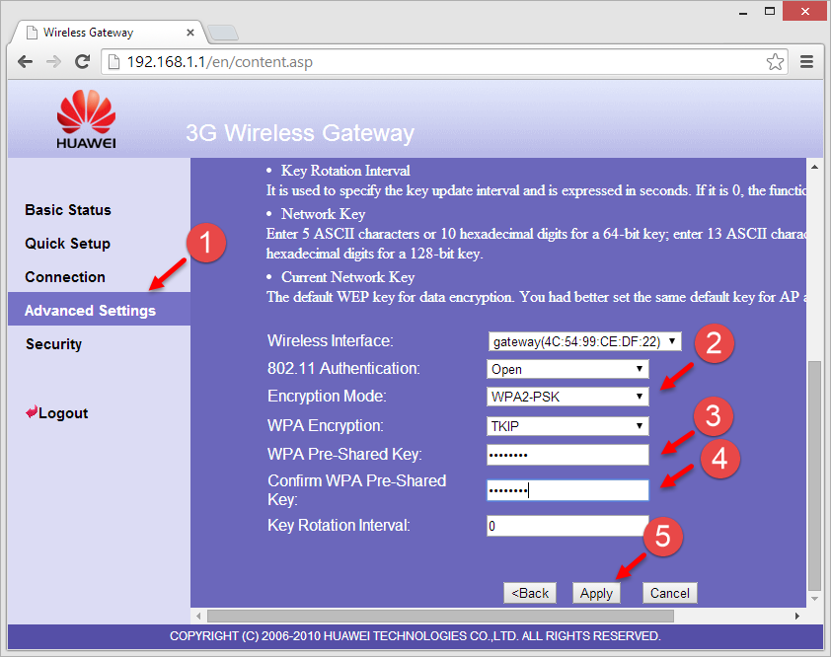Click the Network Key help bullet
The image size is (831, 657).
tap(324, 214)
